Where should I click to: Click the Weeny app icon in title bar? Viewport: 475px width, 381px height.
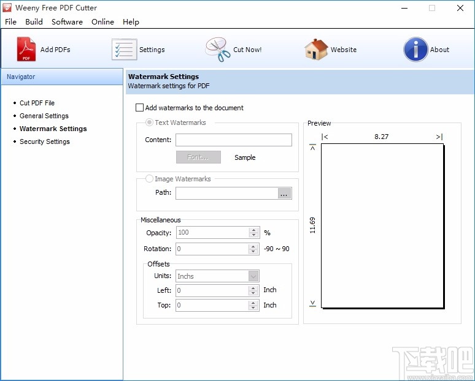pos(7,8)
